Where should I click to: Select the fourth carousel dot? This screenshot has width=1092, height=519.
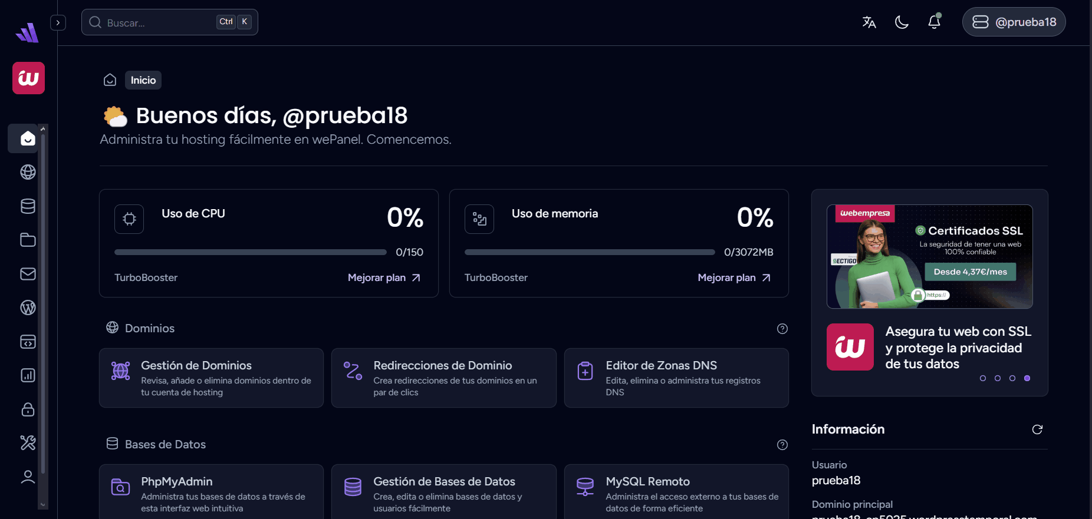(x=1027, y=378)
